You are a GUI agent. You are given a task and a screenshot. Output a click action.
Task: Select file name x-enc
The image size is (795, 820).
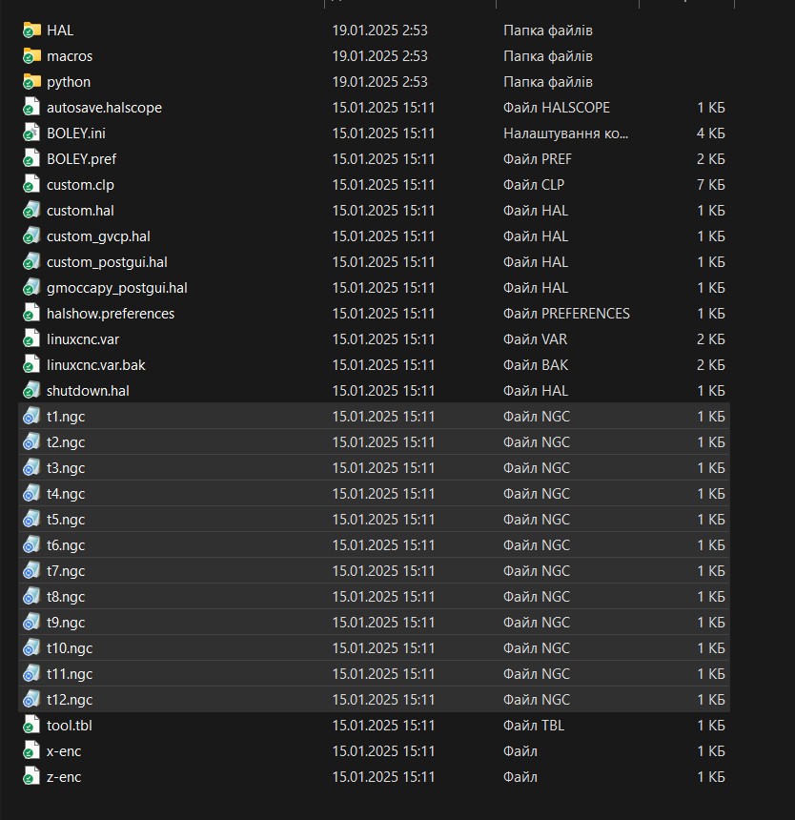(x=63, y=751)
